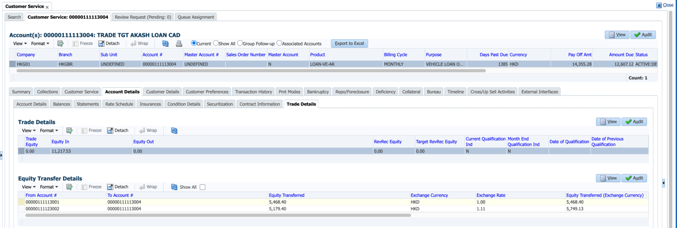Click the printer icon in Accounts toolbar

pos(179,44)
